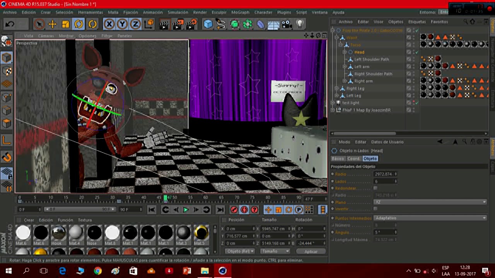This screenshot has width=495, height=278.
Task: Toggle the coordinate system icon
Action: [x=149, y=24]
